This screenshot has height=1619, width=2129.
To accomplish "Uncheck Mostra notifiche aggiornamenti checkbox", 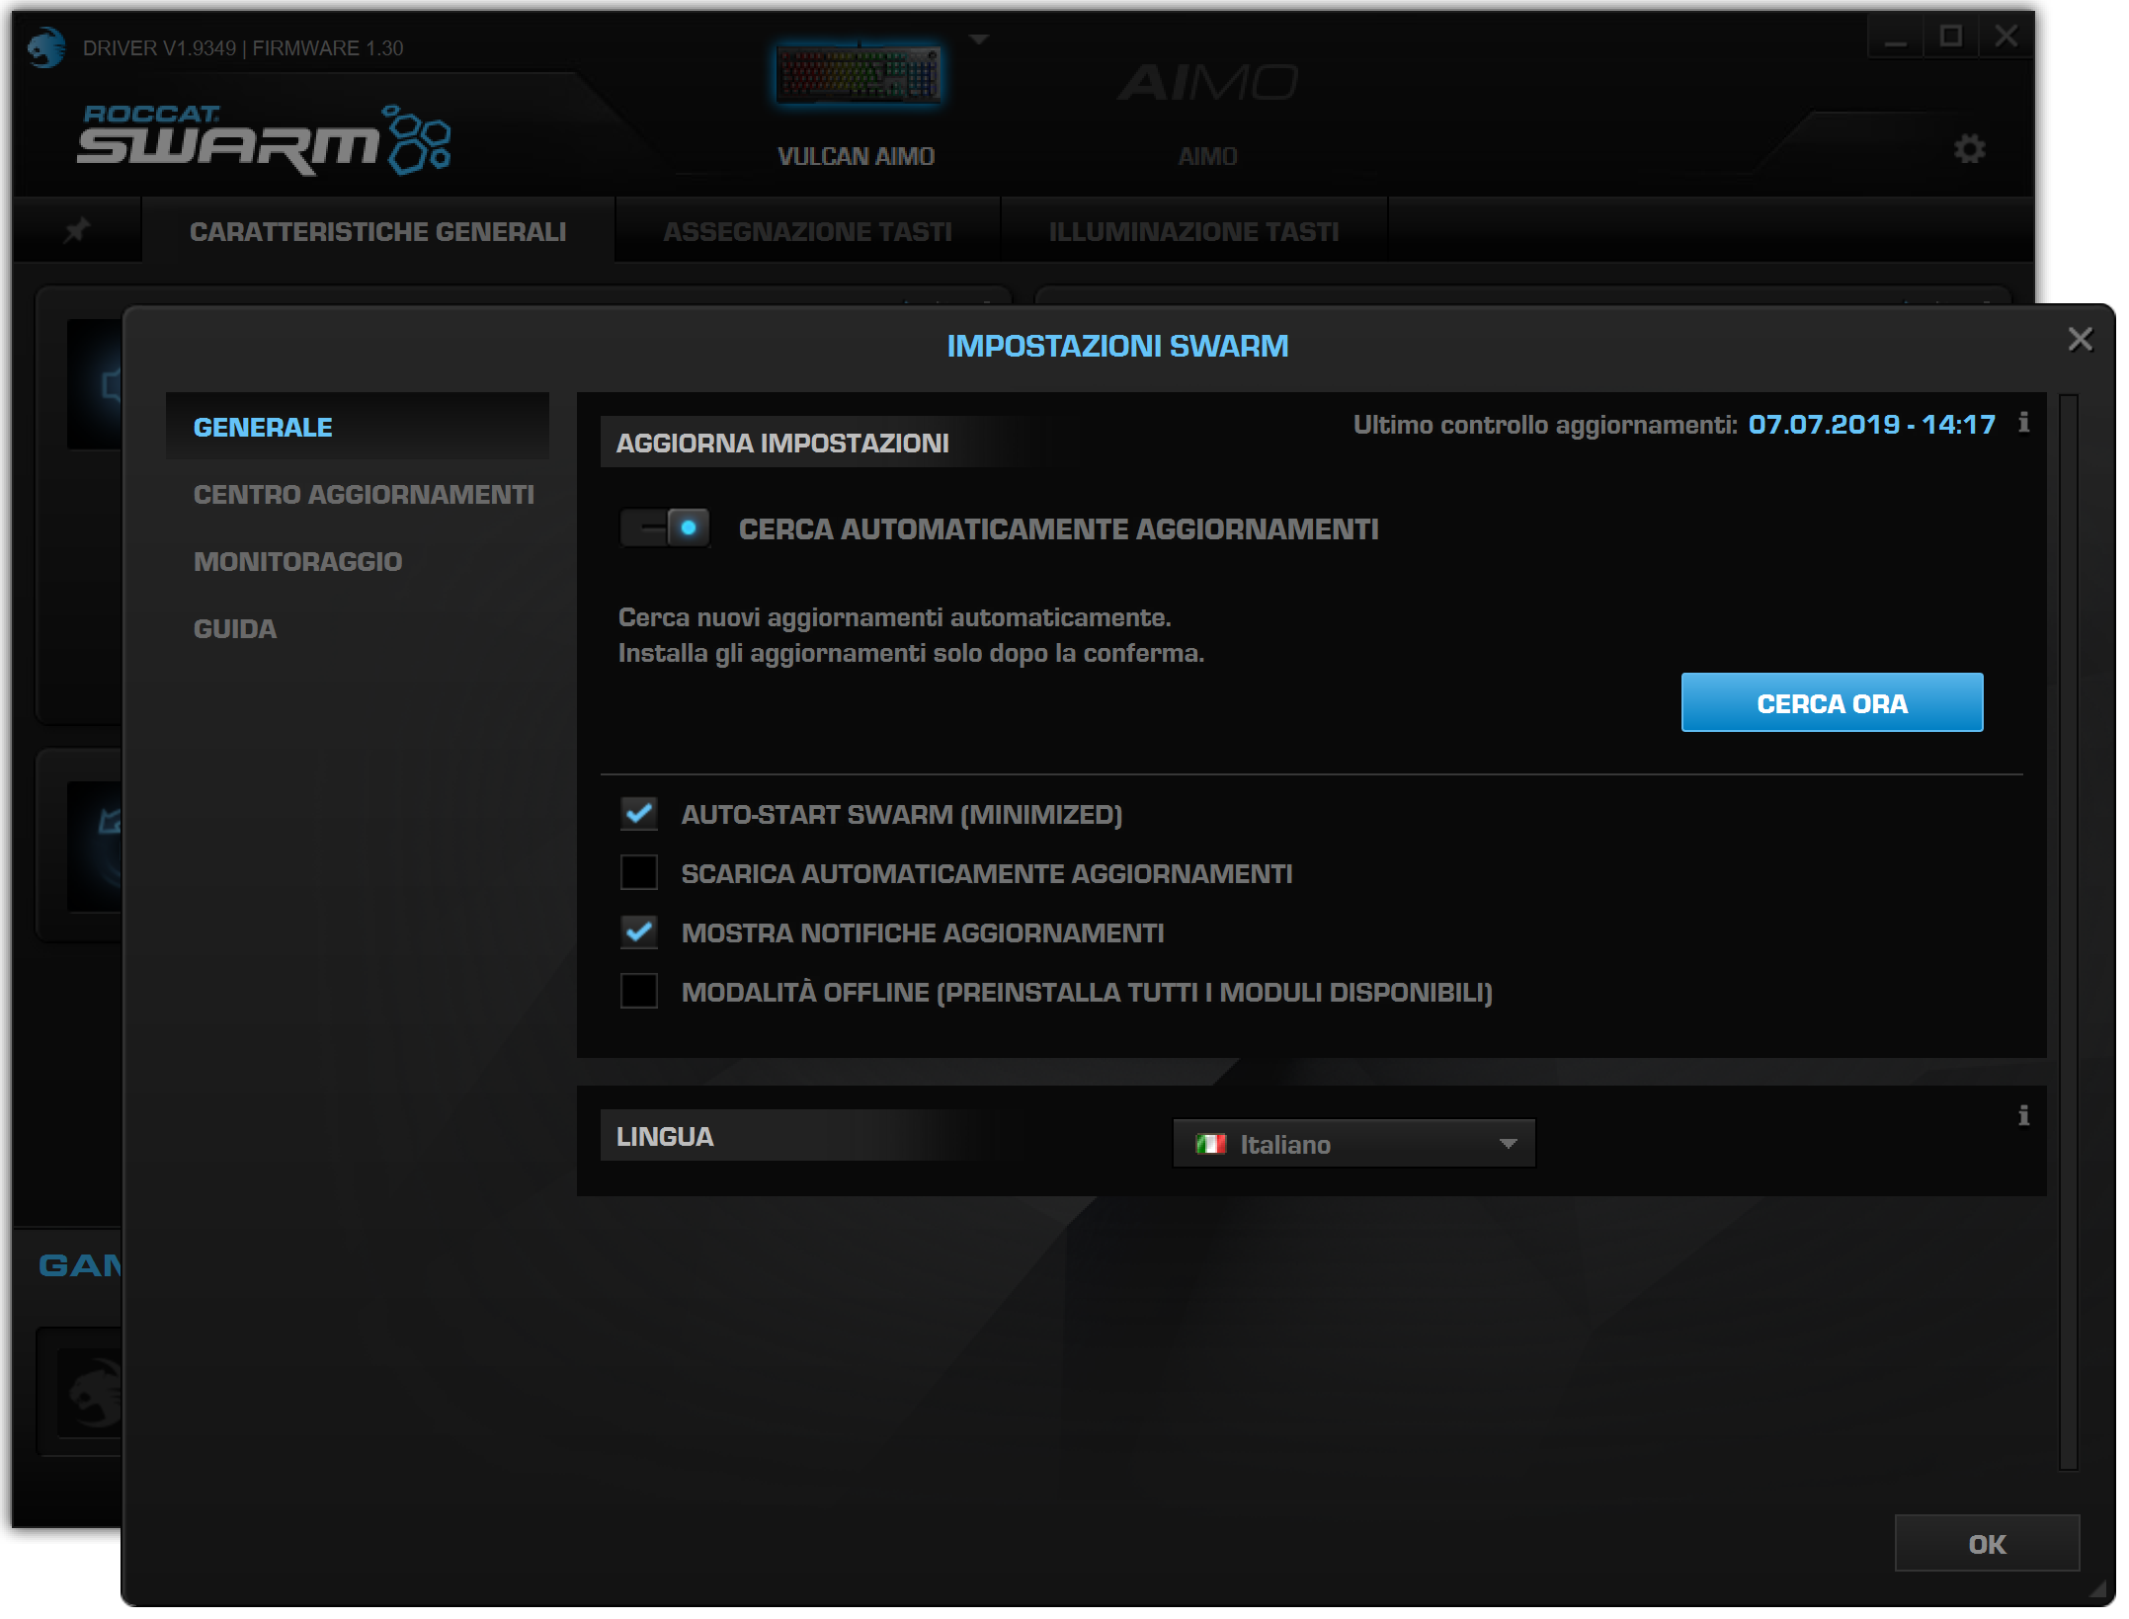I will tap(639, 932).
